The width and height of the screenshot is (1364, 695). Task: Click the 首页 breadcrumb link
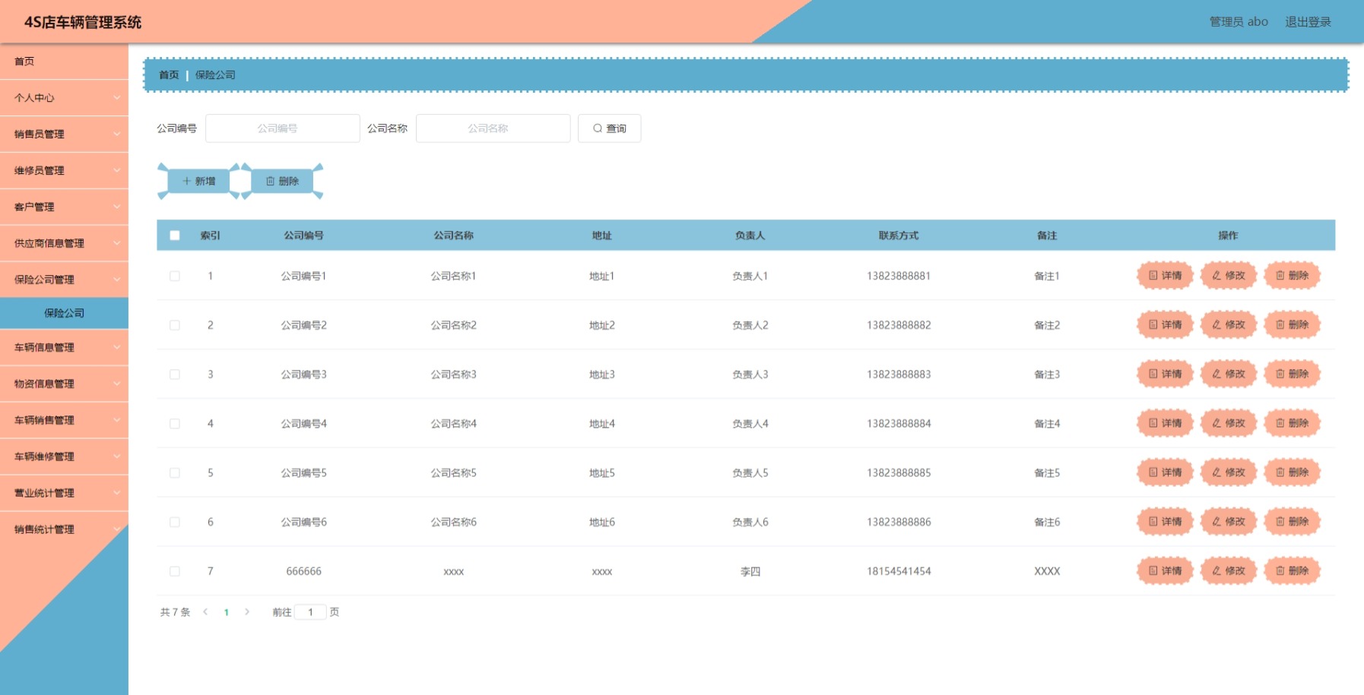coord(169,75)
